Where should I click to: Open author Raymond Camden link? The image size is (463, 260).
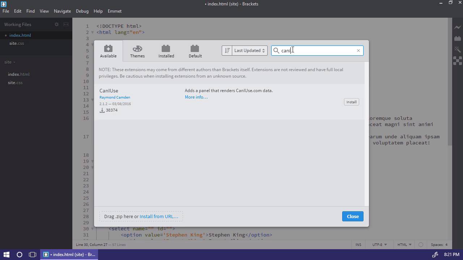tap(115, 97)
